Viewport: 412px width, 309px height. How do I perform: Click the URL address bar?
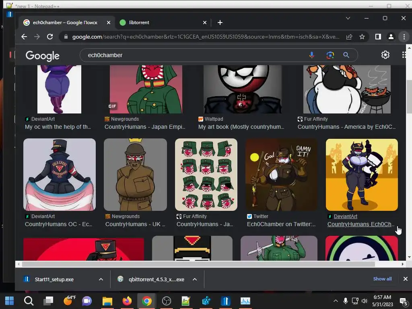pyautogui.click(x=206, y=37)
